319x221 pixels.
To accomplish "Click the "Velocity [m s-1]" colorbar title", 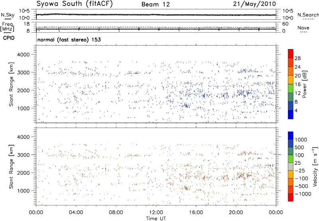I will click(x=315, y=166).
